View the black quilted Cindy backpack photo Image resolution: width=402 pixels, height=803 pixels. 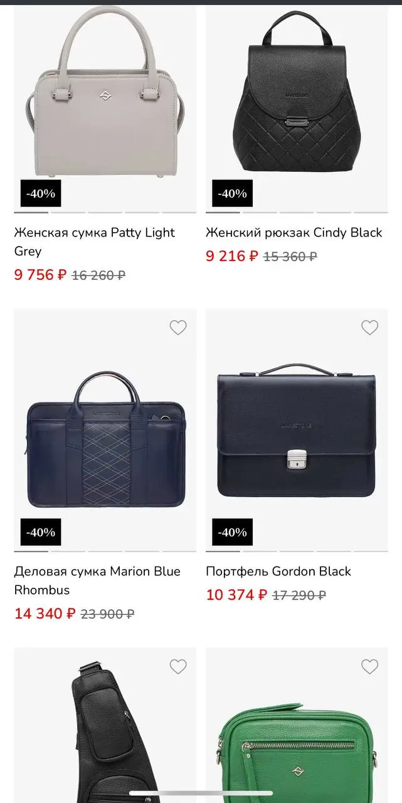pyautogui.click(x=297, y=94)
